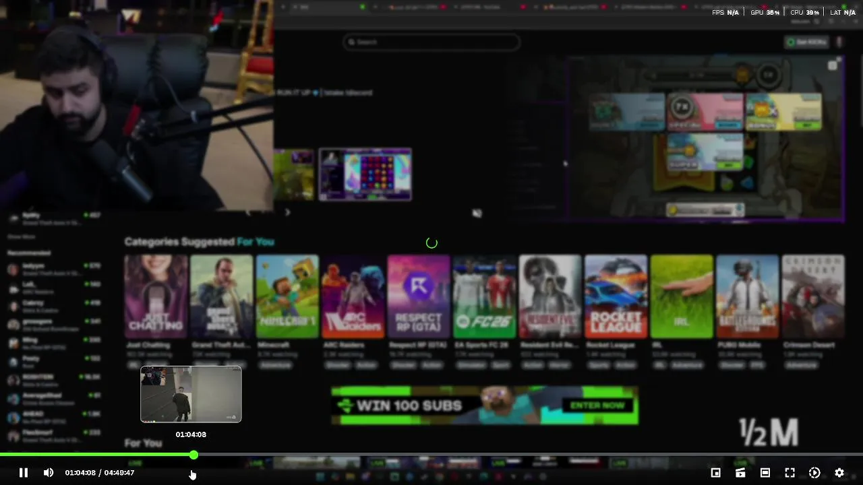Open picture-in-picture mini player icon
Viewport: 863px width, 485px height.
[716, 473]
